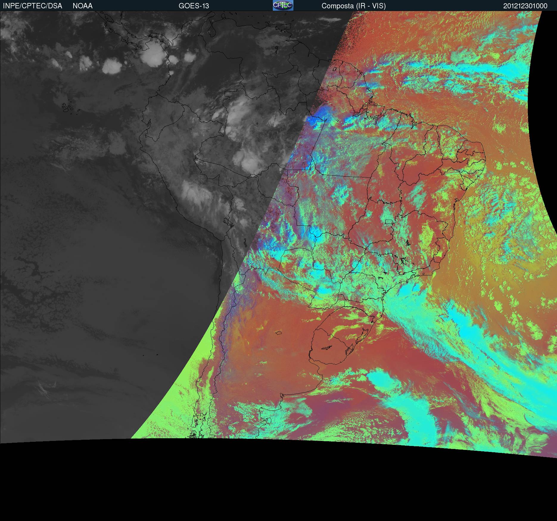Click the CPTEC logo in header

(x=283, y=5)
